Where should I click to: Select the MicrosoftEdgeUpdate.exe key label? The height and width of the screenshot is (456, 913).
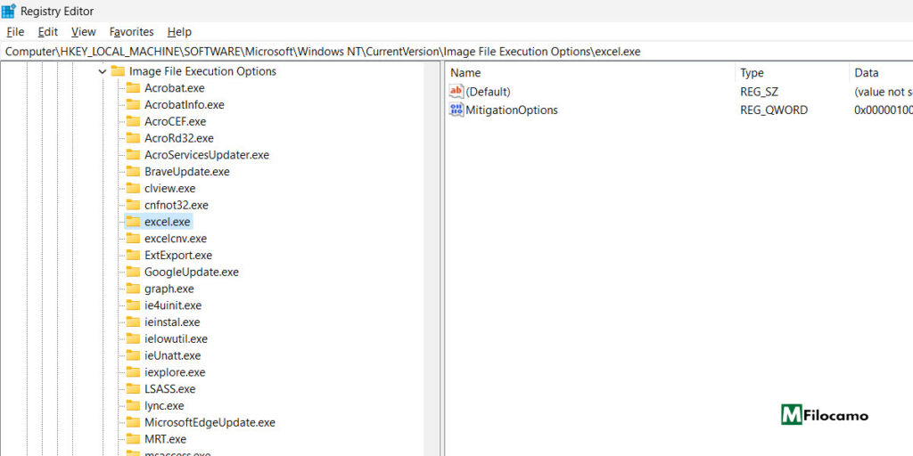210,422
